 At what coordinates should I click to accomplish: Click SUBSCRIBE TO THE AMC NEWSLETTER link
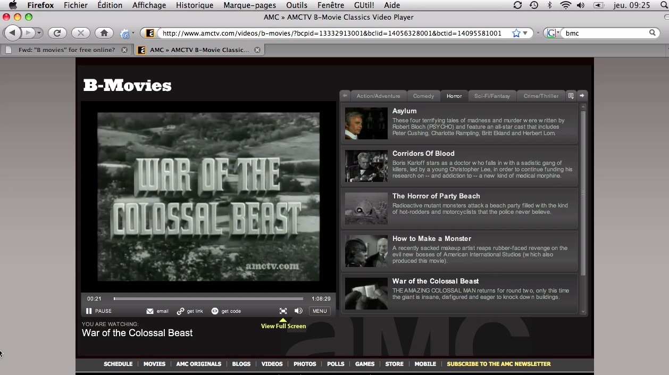pos(499,364)
